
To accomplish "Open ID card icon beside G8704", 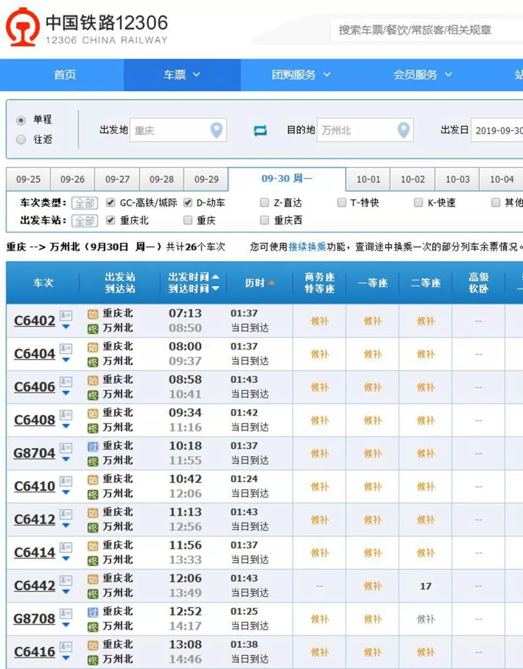I will [x=66, y=448].
